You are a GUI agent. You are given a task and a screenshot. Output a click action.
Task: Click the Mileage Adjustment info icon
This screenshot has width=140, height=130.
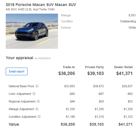tap(37, 109)
